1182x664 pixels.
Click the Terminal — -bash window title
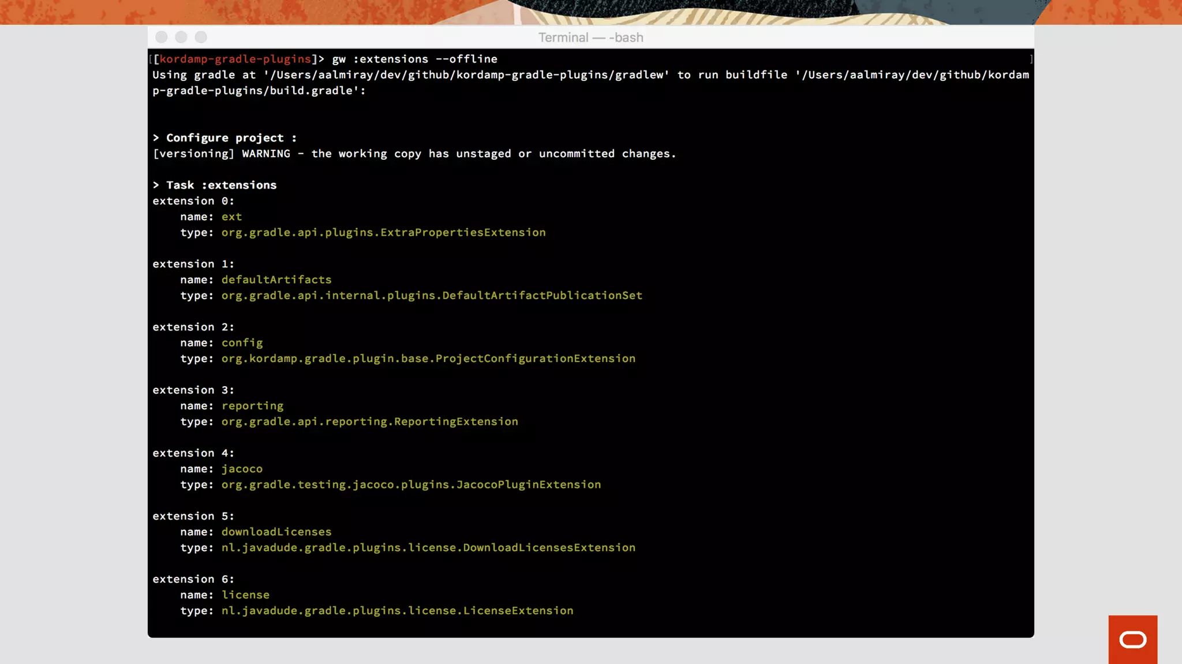pos(590,37)
